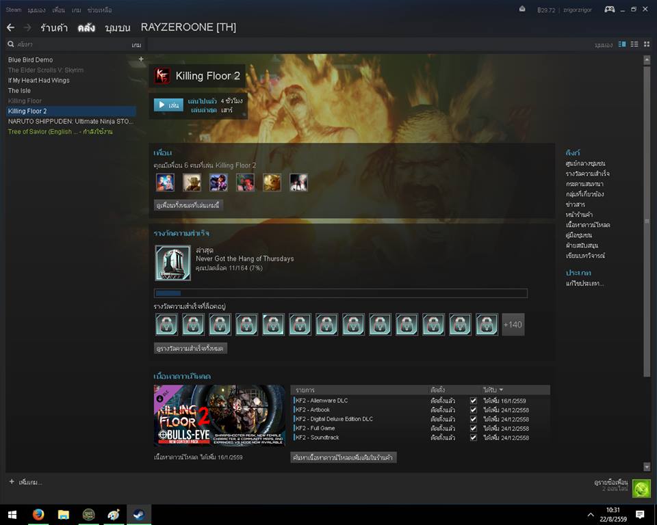This screenshot has height=525, width=657.
Task: Open Achievements link in Links sidebar
Action: coord(587,174)
